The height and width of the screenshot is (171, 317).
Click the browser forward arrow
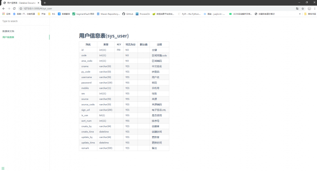pos(9,8)
